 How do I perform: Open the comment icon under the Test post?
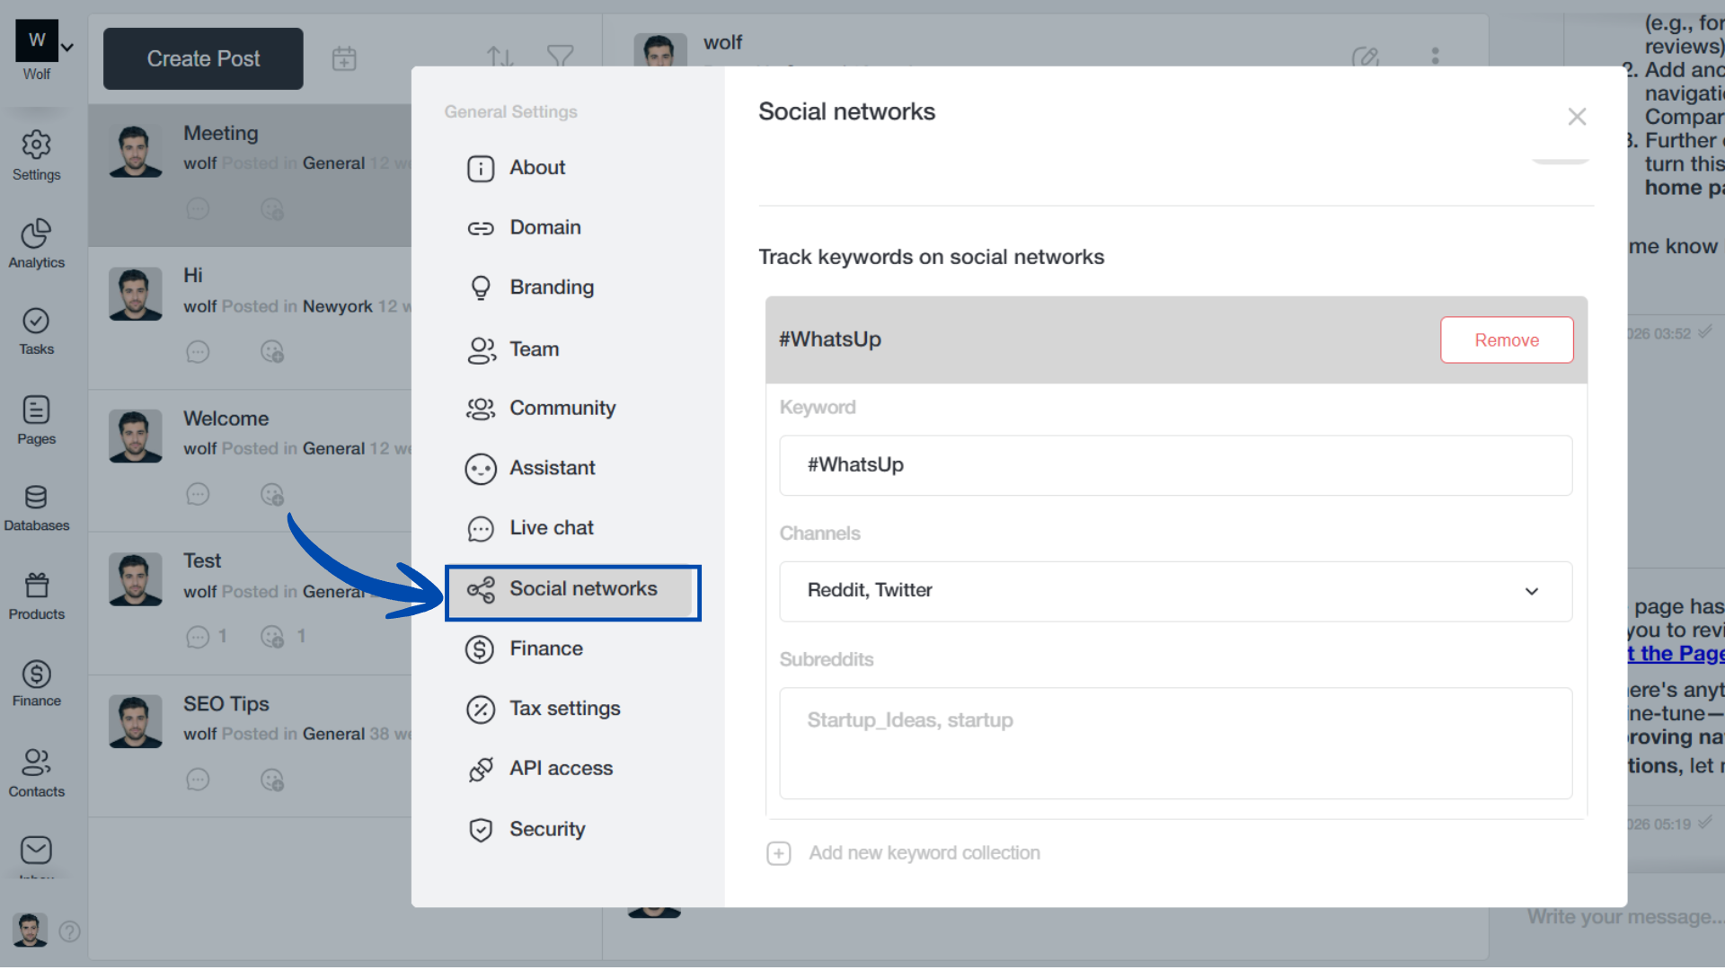click(x=198, y=637)
